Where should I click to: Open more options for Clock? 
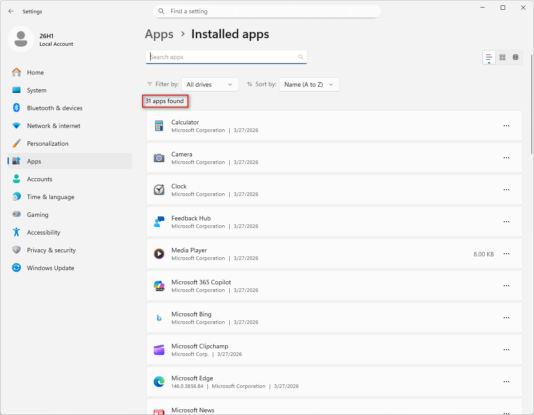pyautogui.click(x=506, y=190)
